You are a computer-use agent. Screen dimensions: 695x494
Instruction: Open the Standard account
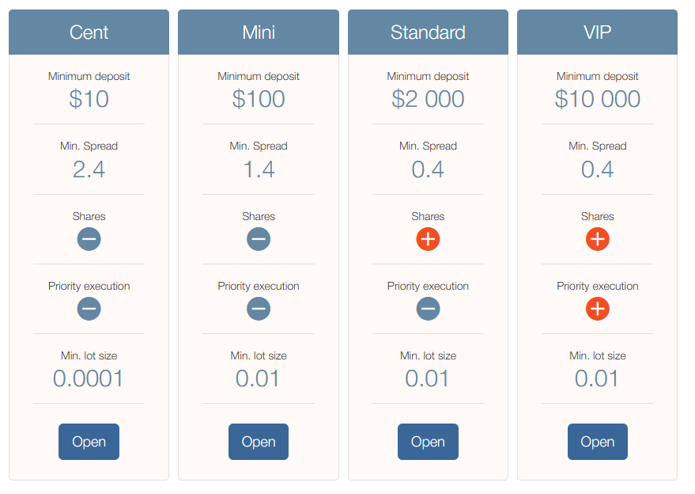(x=428, y=442)
